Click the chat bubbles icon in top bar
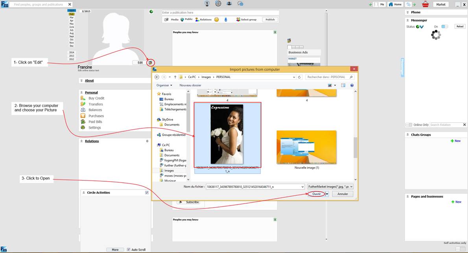The height and width of the screenshot is (253, 468). (x=240, y=4)
